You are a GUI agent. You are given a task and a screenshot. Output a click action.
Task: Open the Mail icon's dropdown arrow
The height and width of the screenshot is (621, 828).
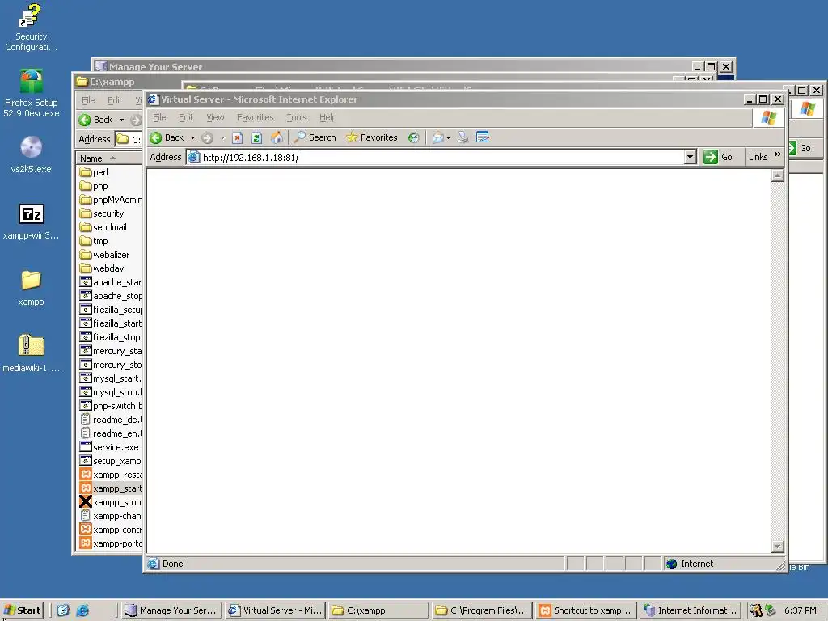point(448,137)
